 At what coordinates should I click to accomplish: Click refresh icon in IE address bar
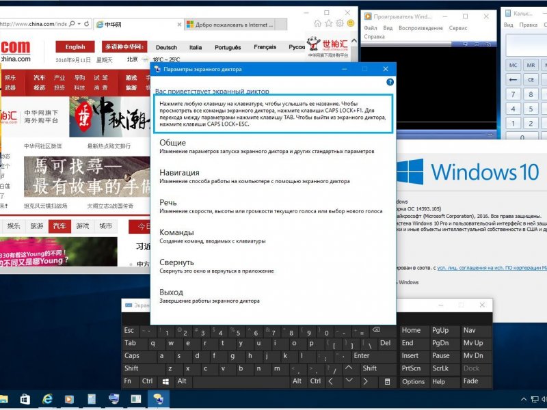87,24
